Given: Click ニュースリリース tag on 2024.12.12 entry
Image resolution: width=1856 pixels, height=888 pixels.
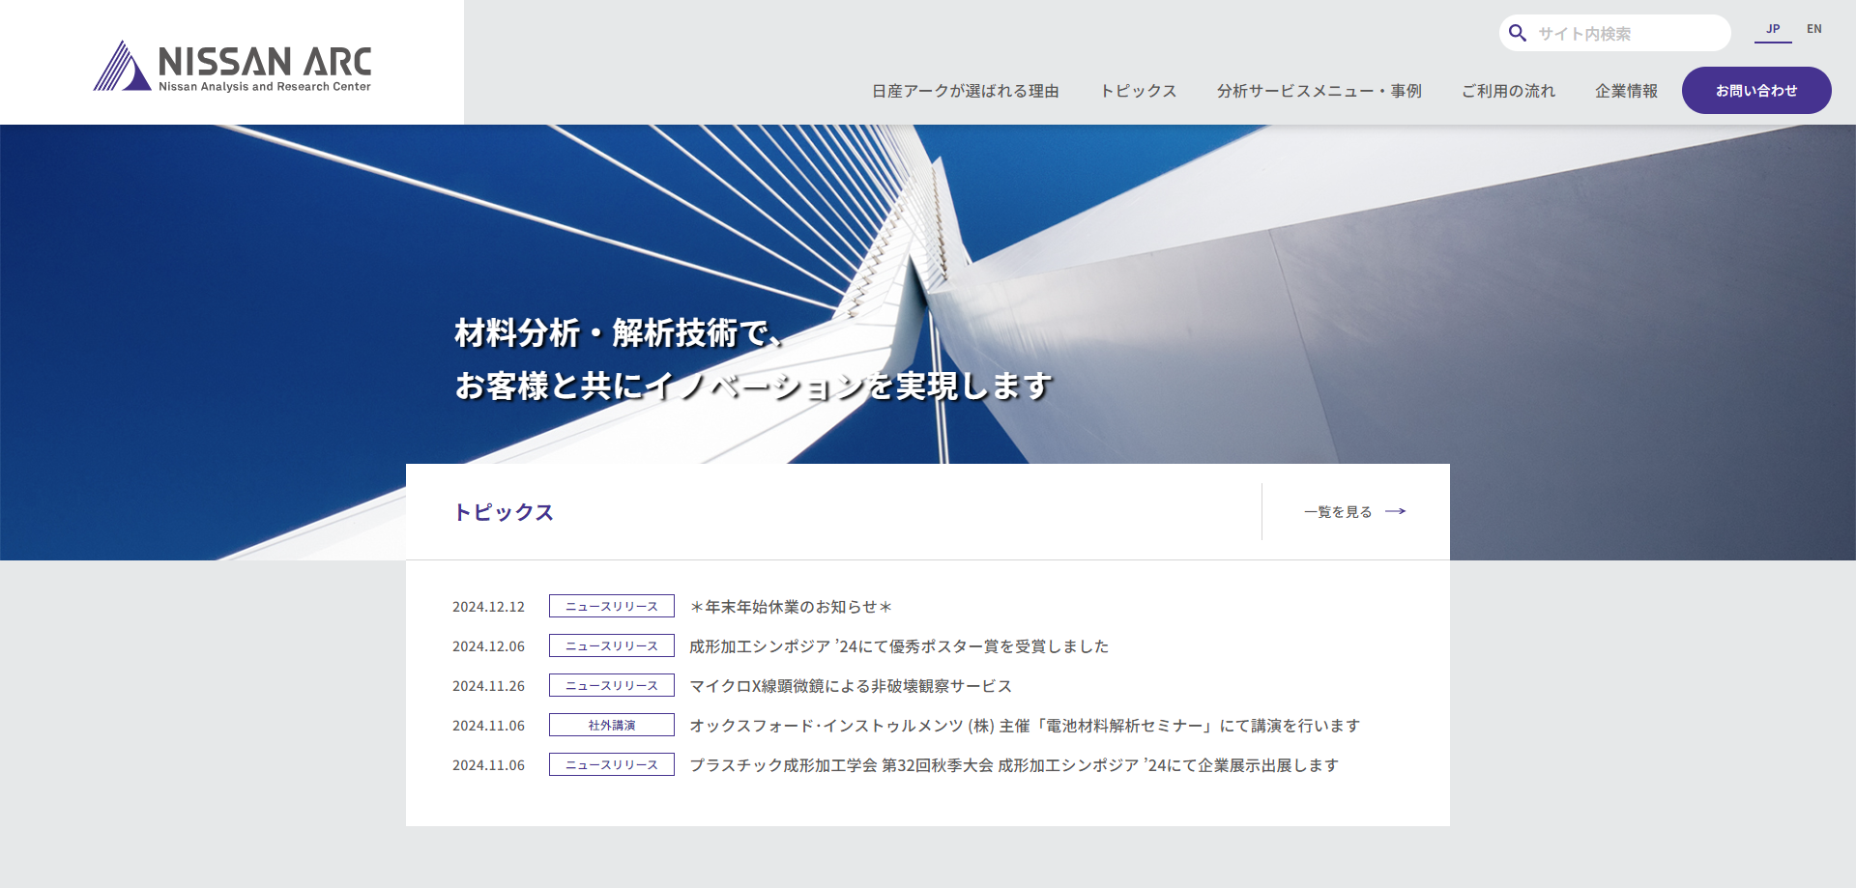Looking at the screenshot, I should [612, 607].
